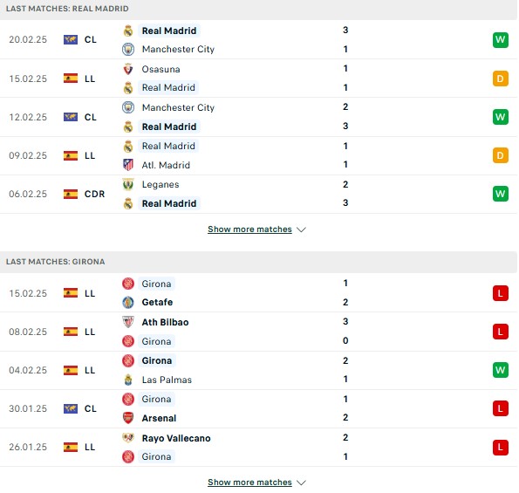The height and width of the screenshot is (493, 519).
Task: Click the Champions League flag on 30.01.25
Action: 71,408
